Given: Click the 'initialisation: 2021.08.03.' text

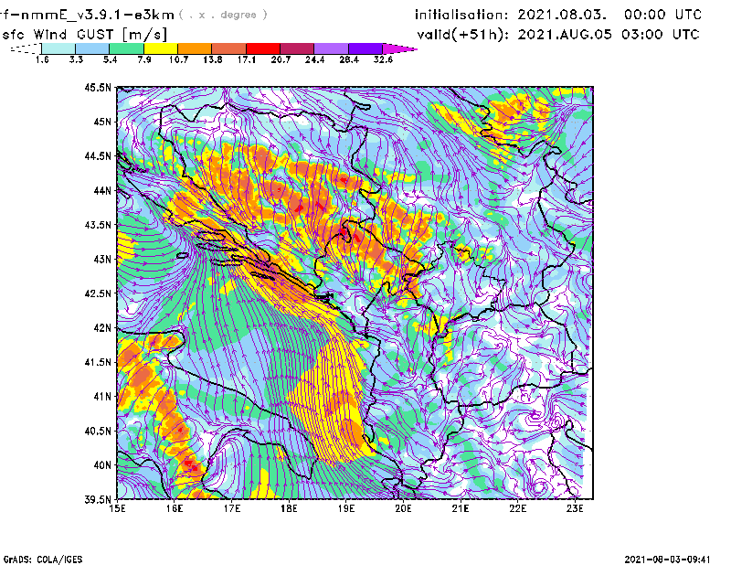Looking at the screenshot, I should click(x=511, y=15).
